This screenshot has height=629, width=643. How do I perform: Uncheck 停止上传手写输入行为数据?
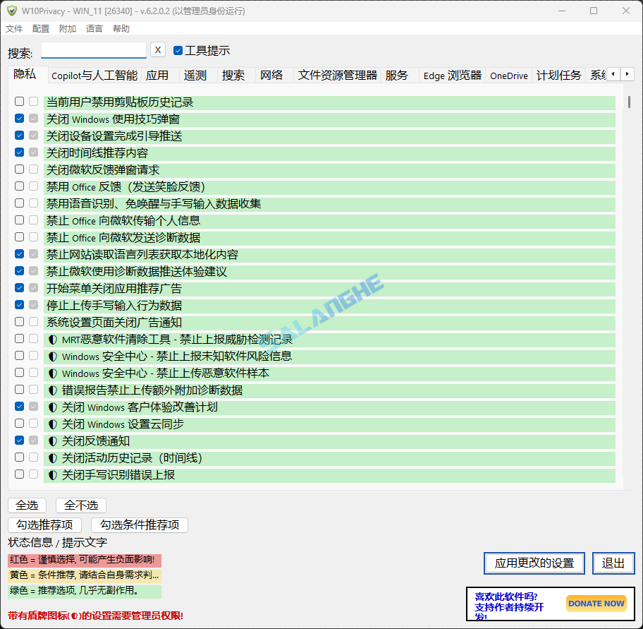[x=19, y=305]
